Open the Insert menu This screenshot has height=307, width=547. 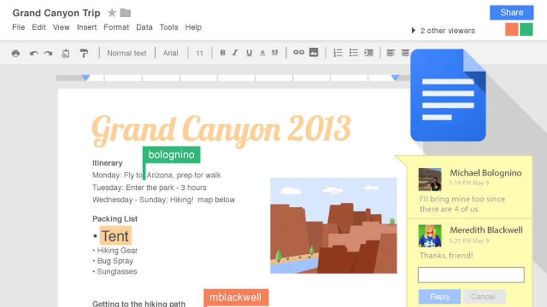pyautogui.click(x=87, y=27)
